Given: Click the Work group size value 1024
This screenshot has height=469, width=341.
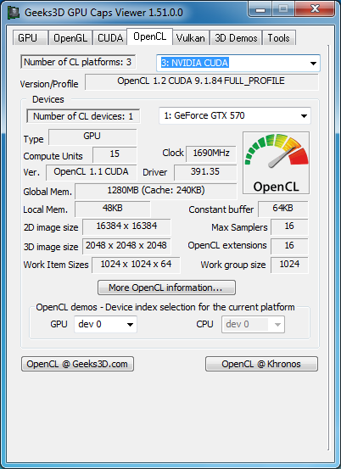Looking at the screenshot, I should tap(289, 265).
